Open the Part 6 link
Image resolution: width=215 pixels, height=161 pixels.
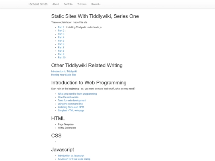61,44
